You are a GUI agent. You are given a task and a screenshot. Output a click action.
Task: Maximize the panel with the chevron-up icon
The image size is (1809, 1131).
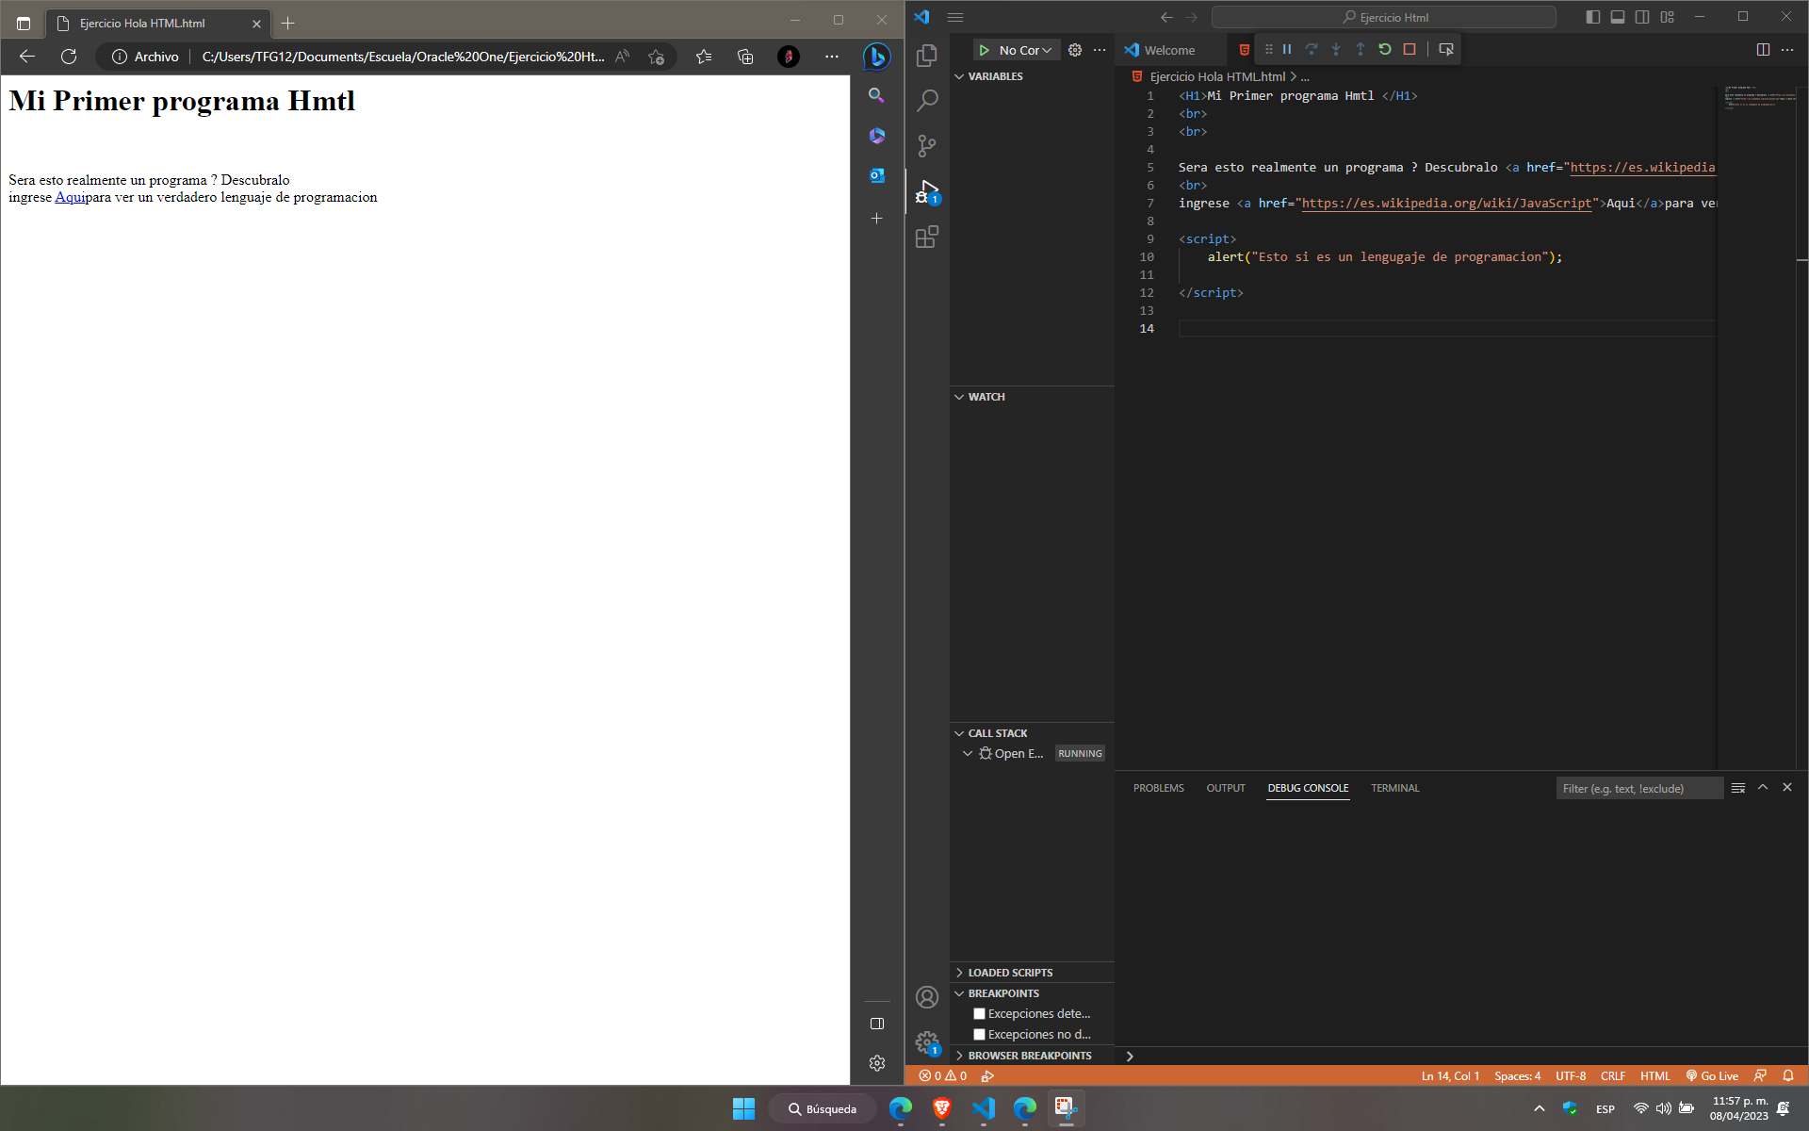(1763, 788)
